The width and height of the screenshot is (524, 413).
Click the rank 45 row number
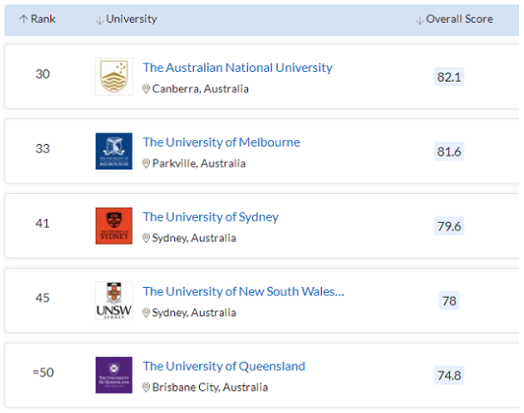coord(42,298)
